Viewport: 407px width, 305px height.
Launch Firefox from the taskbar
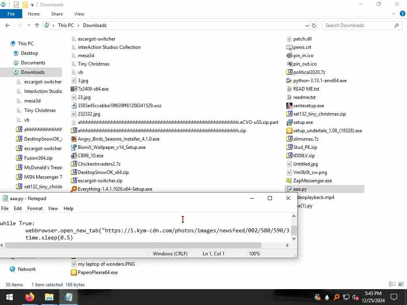(x=29, y=297)
